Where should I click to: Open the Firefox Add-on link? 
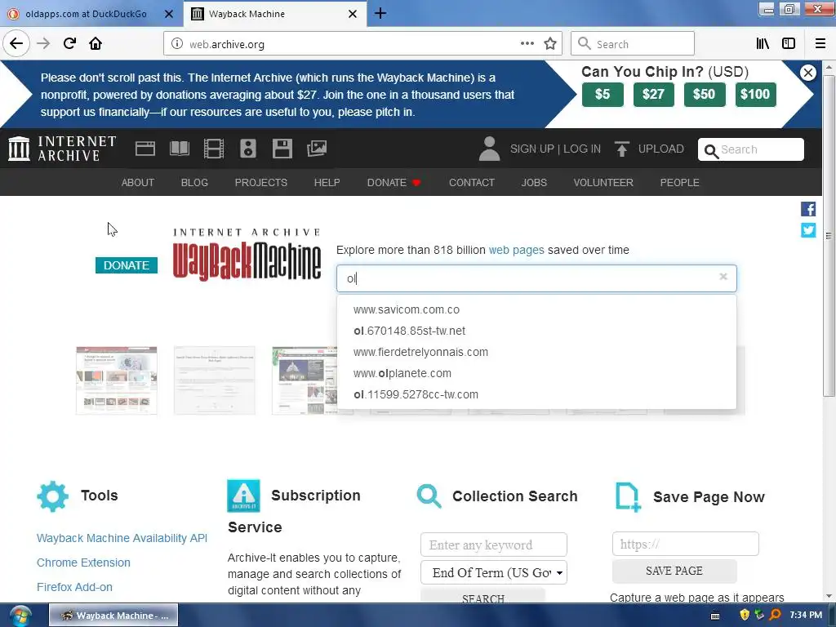(x=74, y=587)
